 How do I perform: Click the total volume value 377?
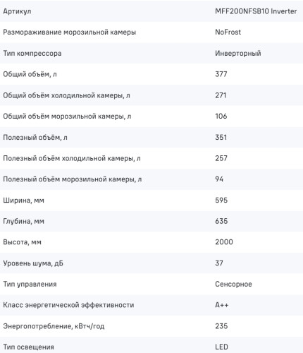tap(221, 74)
